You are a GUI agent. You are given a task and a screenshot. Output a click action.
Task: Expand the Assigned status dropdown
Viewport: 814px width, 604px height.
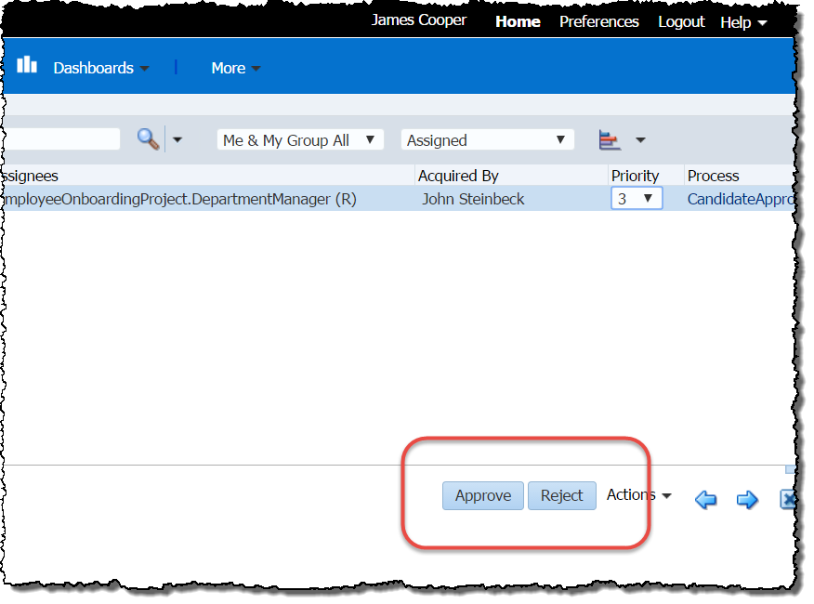487,140
